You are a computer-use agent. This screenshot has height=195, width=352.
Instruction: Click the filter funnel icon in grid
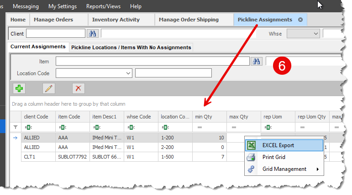tap(16, 128)
